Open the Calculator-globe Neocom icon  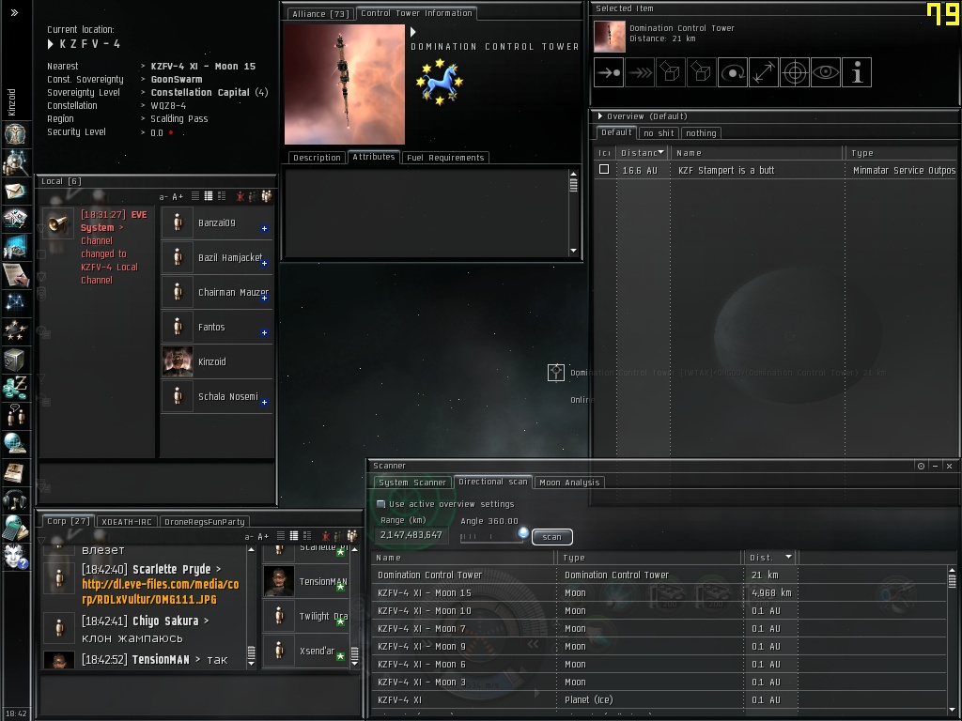(15, 528)
